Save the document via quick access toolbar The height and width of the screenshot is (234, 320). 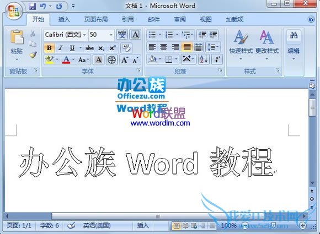pyautogui.click(x=32, y=6)
